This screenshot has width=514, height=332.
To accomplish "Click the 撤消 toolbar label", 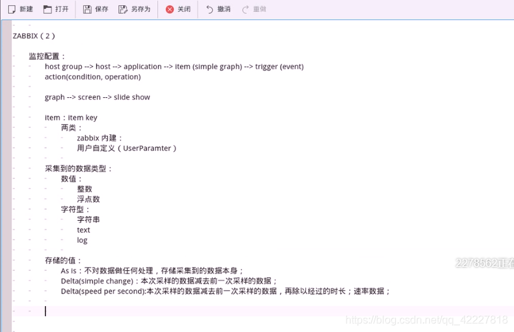I will click(x=224, y=9).
